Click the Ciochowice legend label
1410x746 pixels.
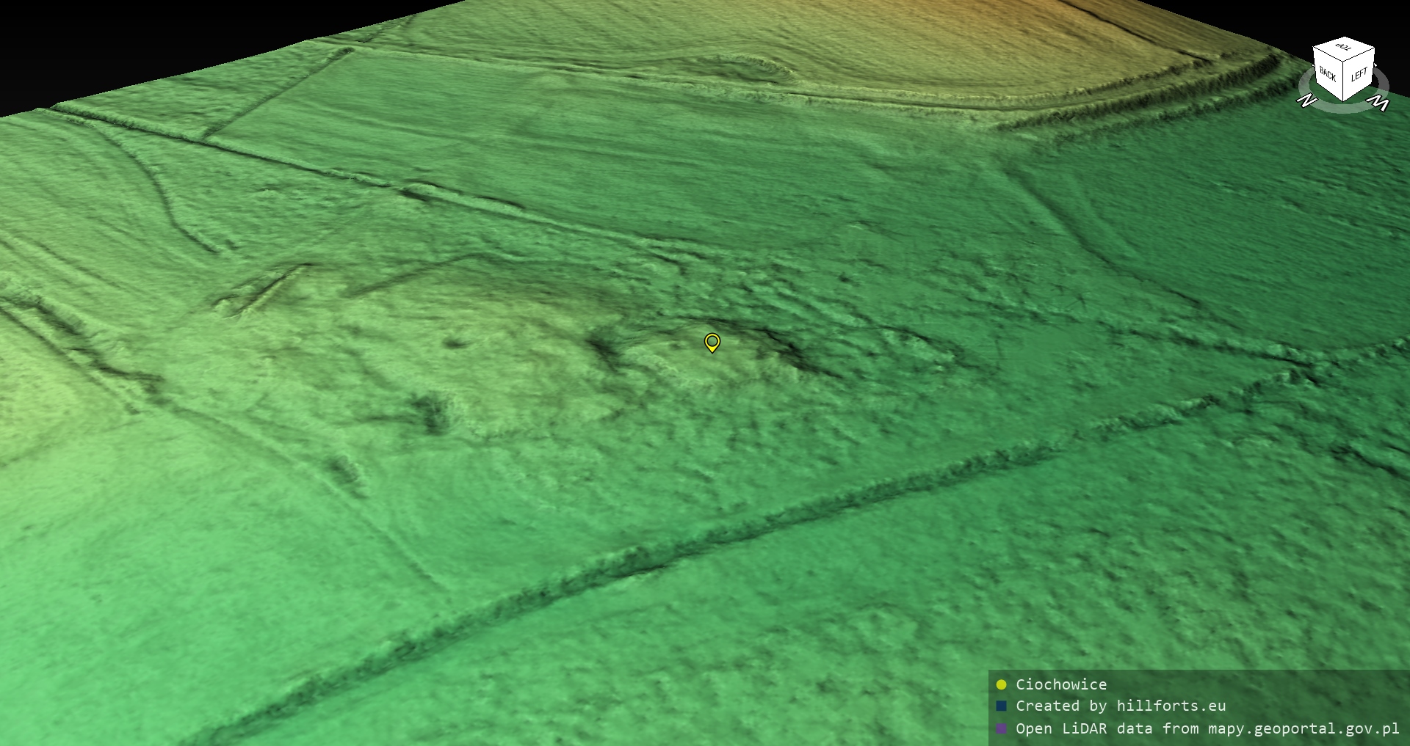pos(1060,684)
